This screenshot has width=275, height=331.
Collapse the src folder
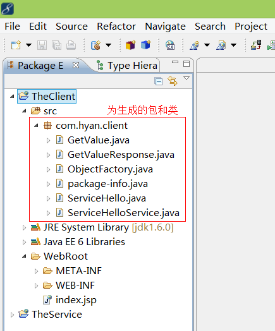pos(24,111)
